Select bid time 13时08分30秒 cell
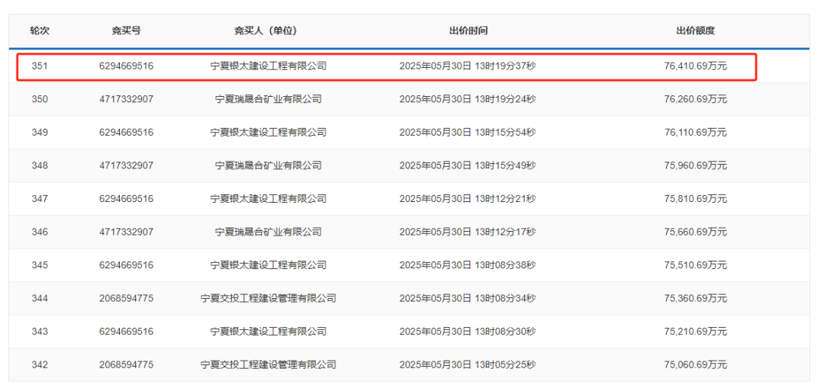The image size is (824, 388). [468, 332]
